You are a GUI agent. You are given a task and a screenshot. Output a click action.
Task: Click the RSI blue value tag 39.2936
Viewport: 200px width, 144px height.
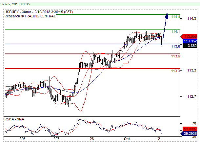click(x=190, y=134)
